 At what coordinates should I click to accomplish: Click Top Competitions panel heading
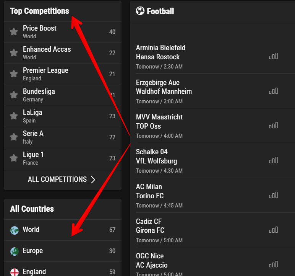(40, 11)
